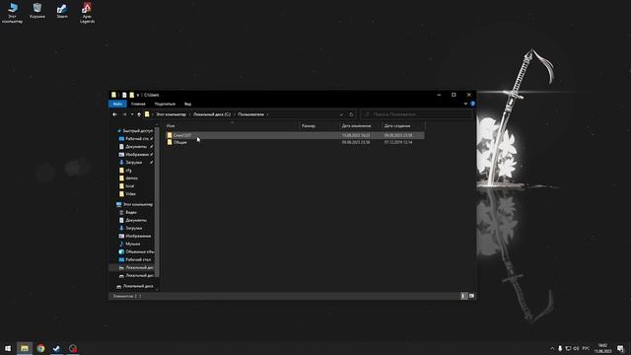Show hidden tray icons chevron
The width and height of the screenshot is (631, 355).
(552, 348)
